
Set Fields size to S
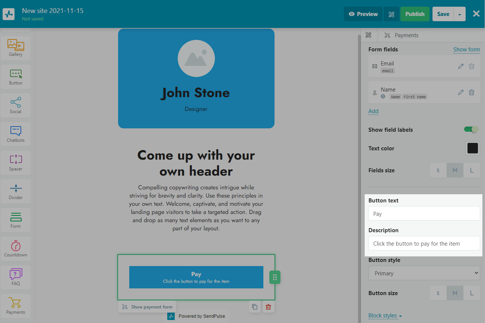[438, 170]
